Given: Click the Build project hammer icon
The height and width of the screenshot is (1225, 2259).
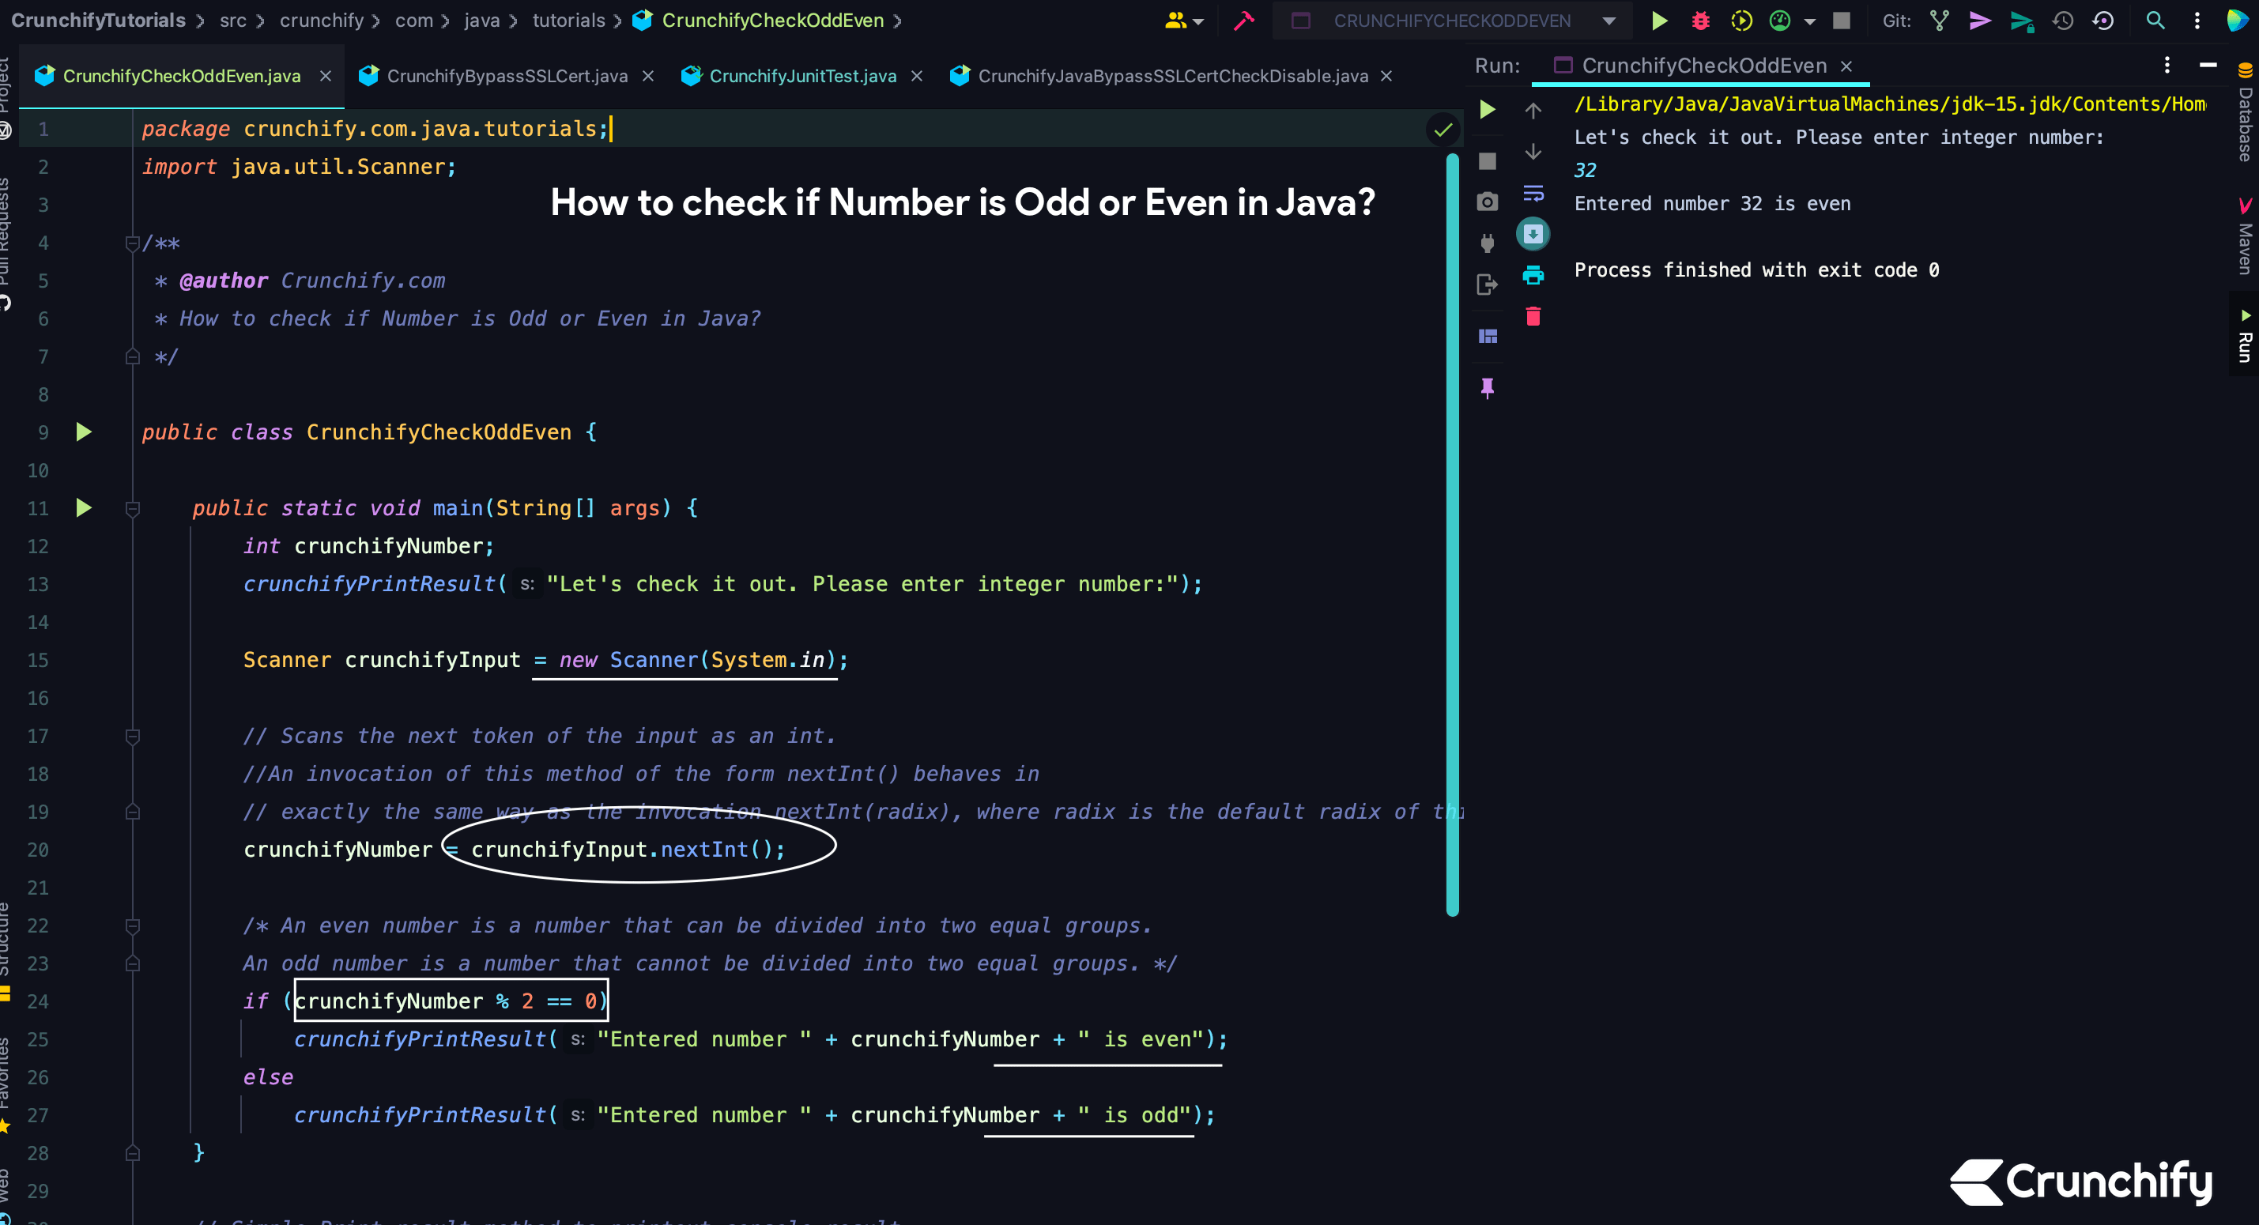Looking at the screenshot, I should 1243,21.
